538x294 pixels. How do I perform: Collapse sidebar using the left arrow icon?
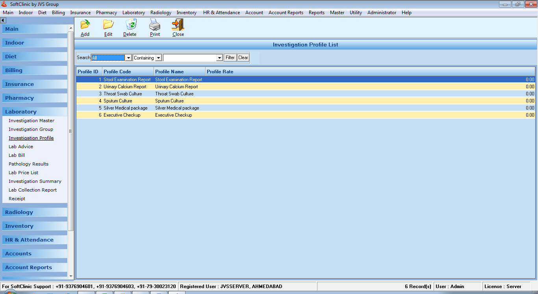pyautogui.click(x=3, y=20)
